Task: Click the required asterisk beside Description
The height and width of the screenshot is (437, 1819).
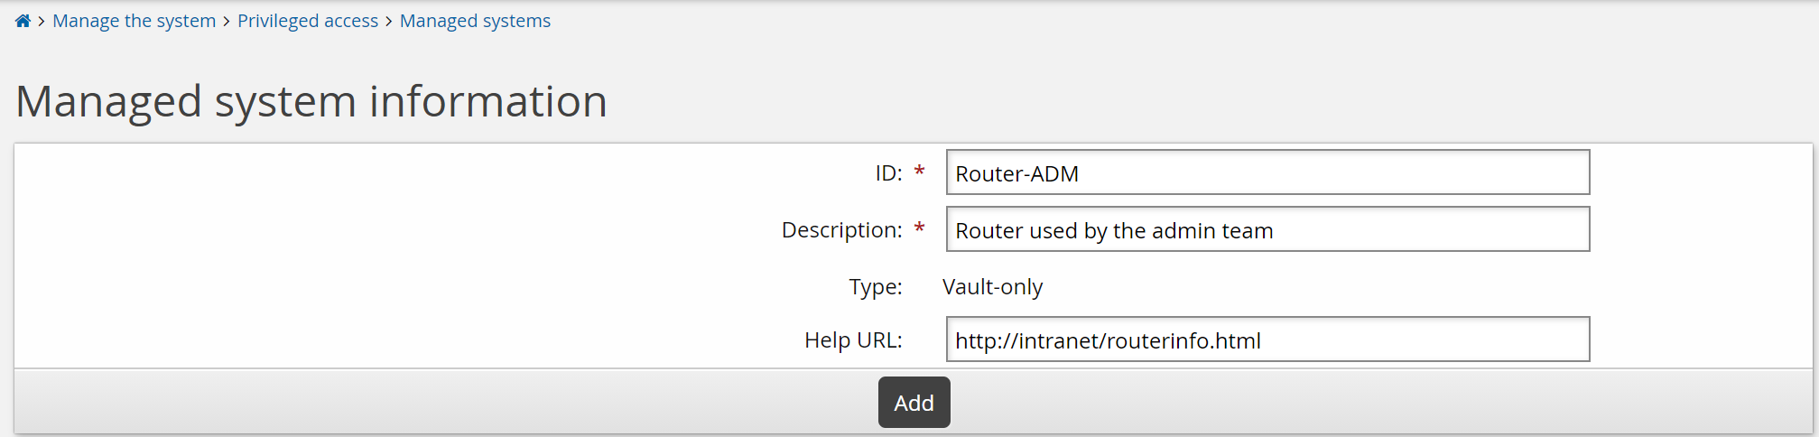Action: 919,228
